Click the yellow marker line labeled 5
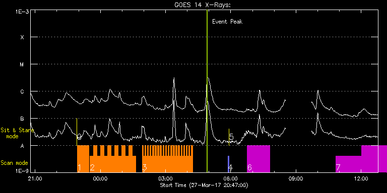The image size is (387, 193). click(x=229, y=137)
